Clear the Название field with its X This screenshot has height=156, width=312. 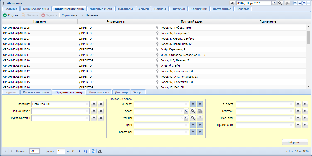[x=87, y=104]
